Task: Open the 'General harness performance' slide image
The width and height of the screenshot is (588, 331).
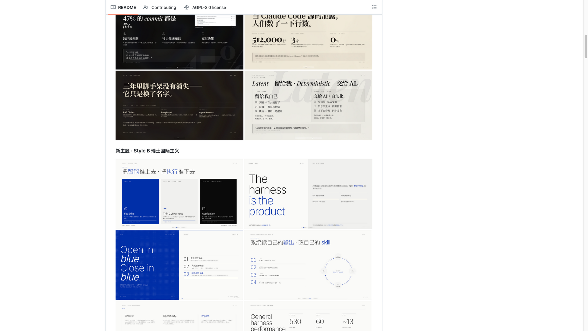Action: (x=308, y=316)
